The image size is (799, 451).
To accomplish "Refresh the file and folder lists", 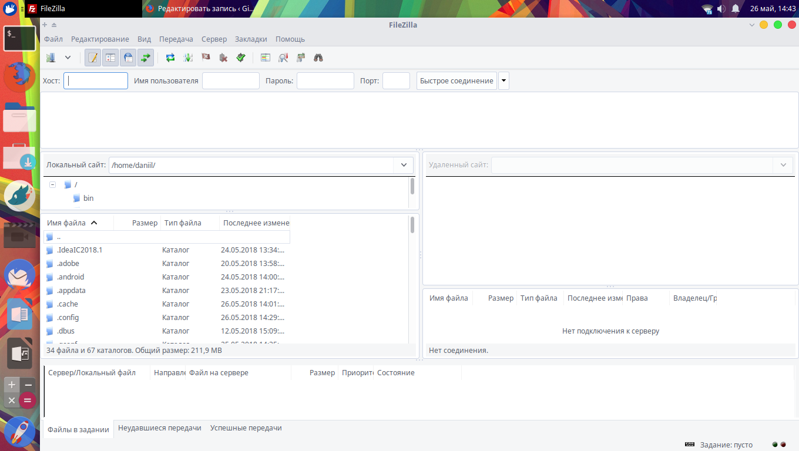I will point(170,58).
